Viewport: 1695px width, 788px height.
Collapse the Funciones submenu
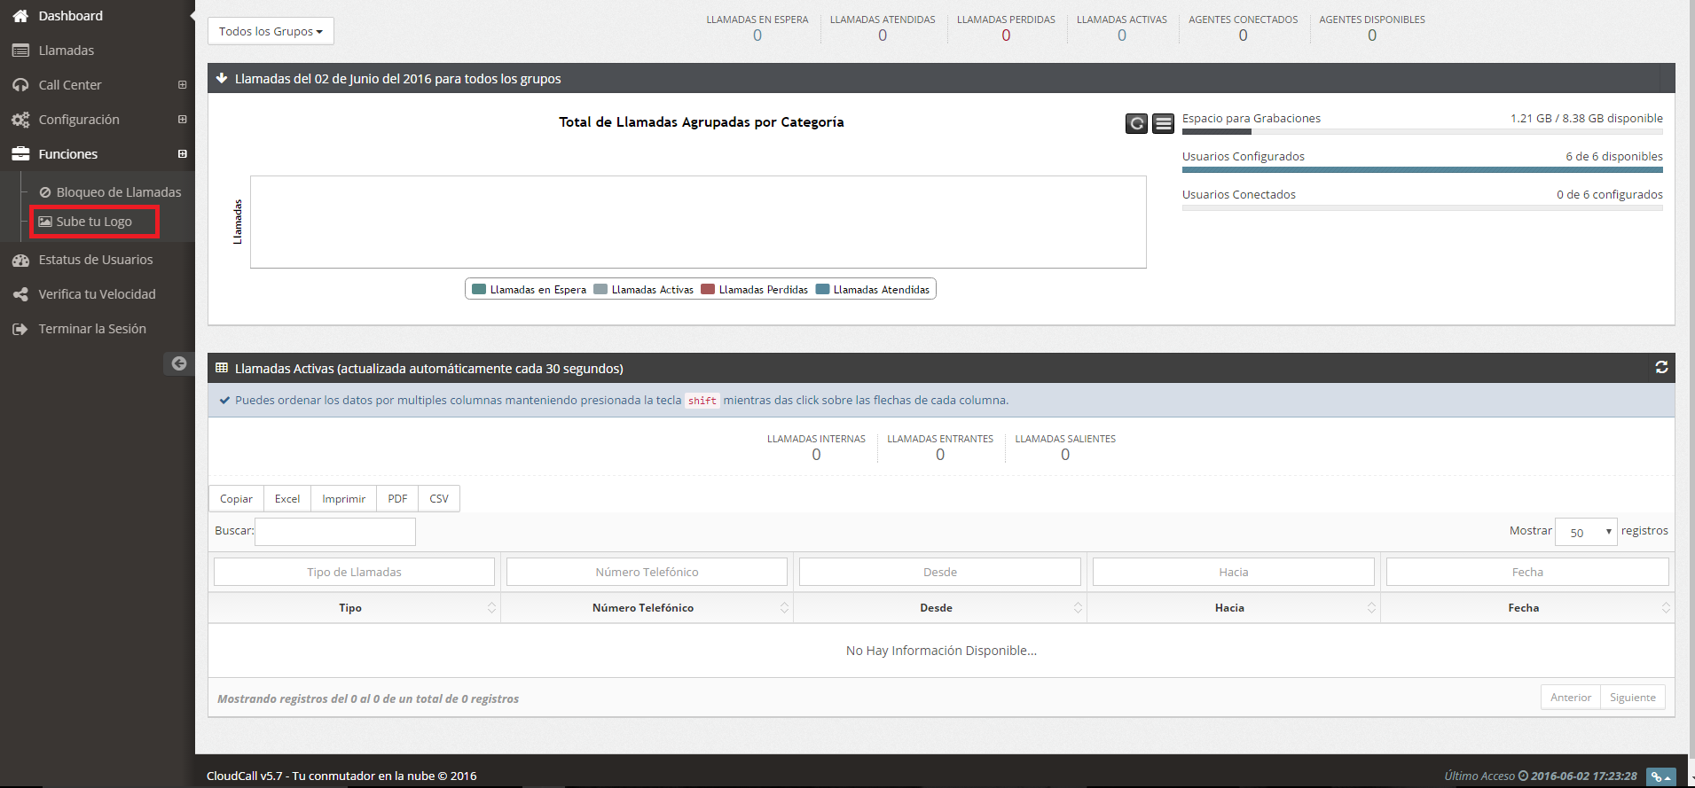pos(182,154)
